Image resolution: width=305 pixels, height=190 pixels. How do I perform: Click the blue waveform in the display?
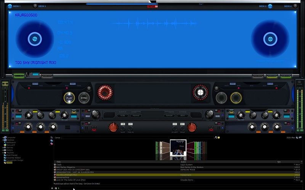[x=155, y=24]
